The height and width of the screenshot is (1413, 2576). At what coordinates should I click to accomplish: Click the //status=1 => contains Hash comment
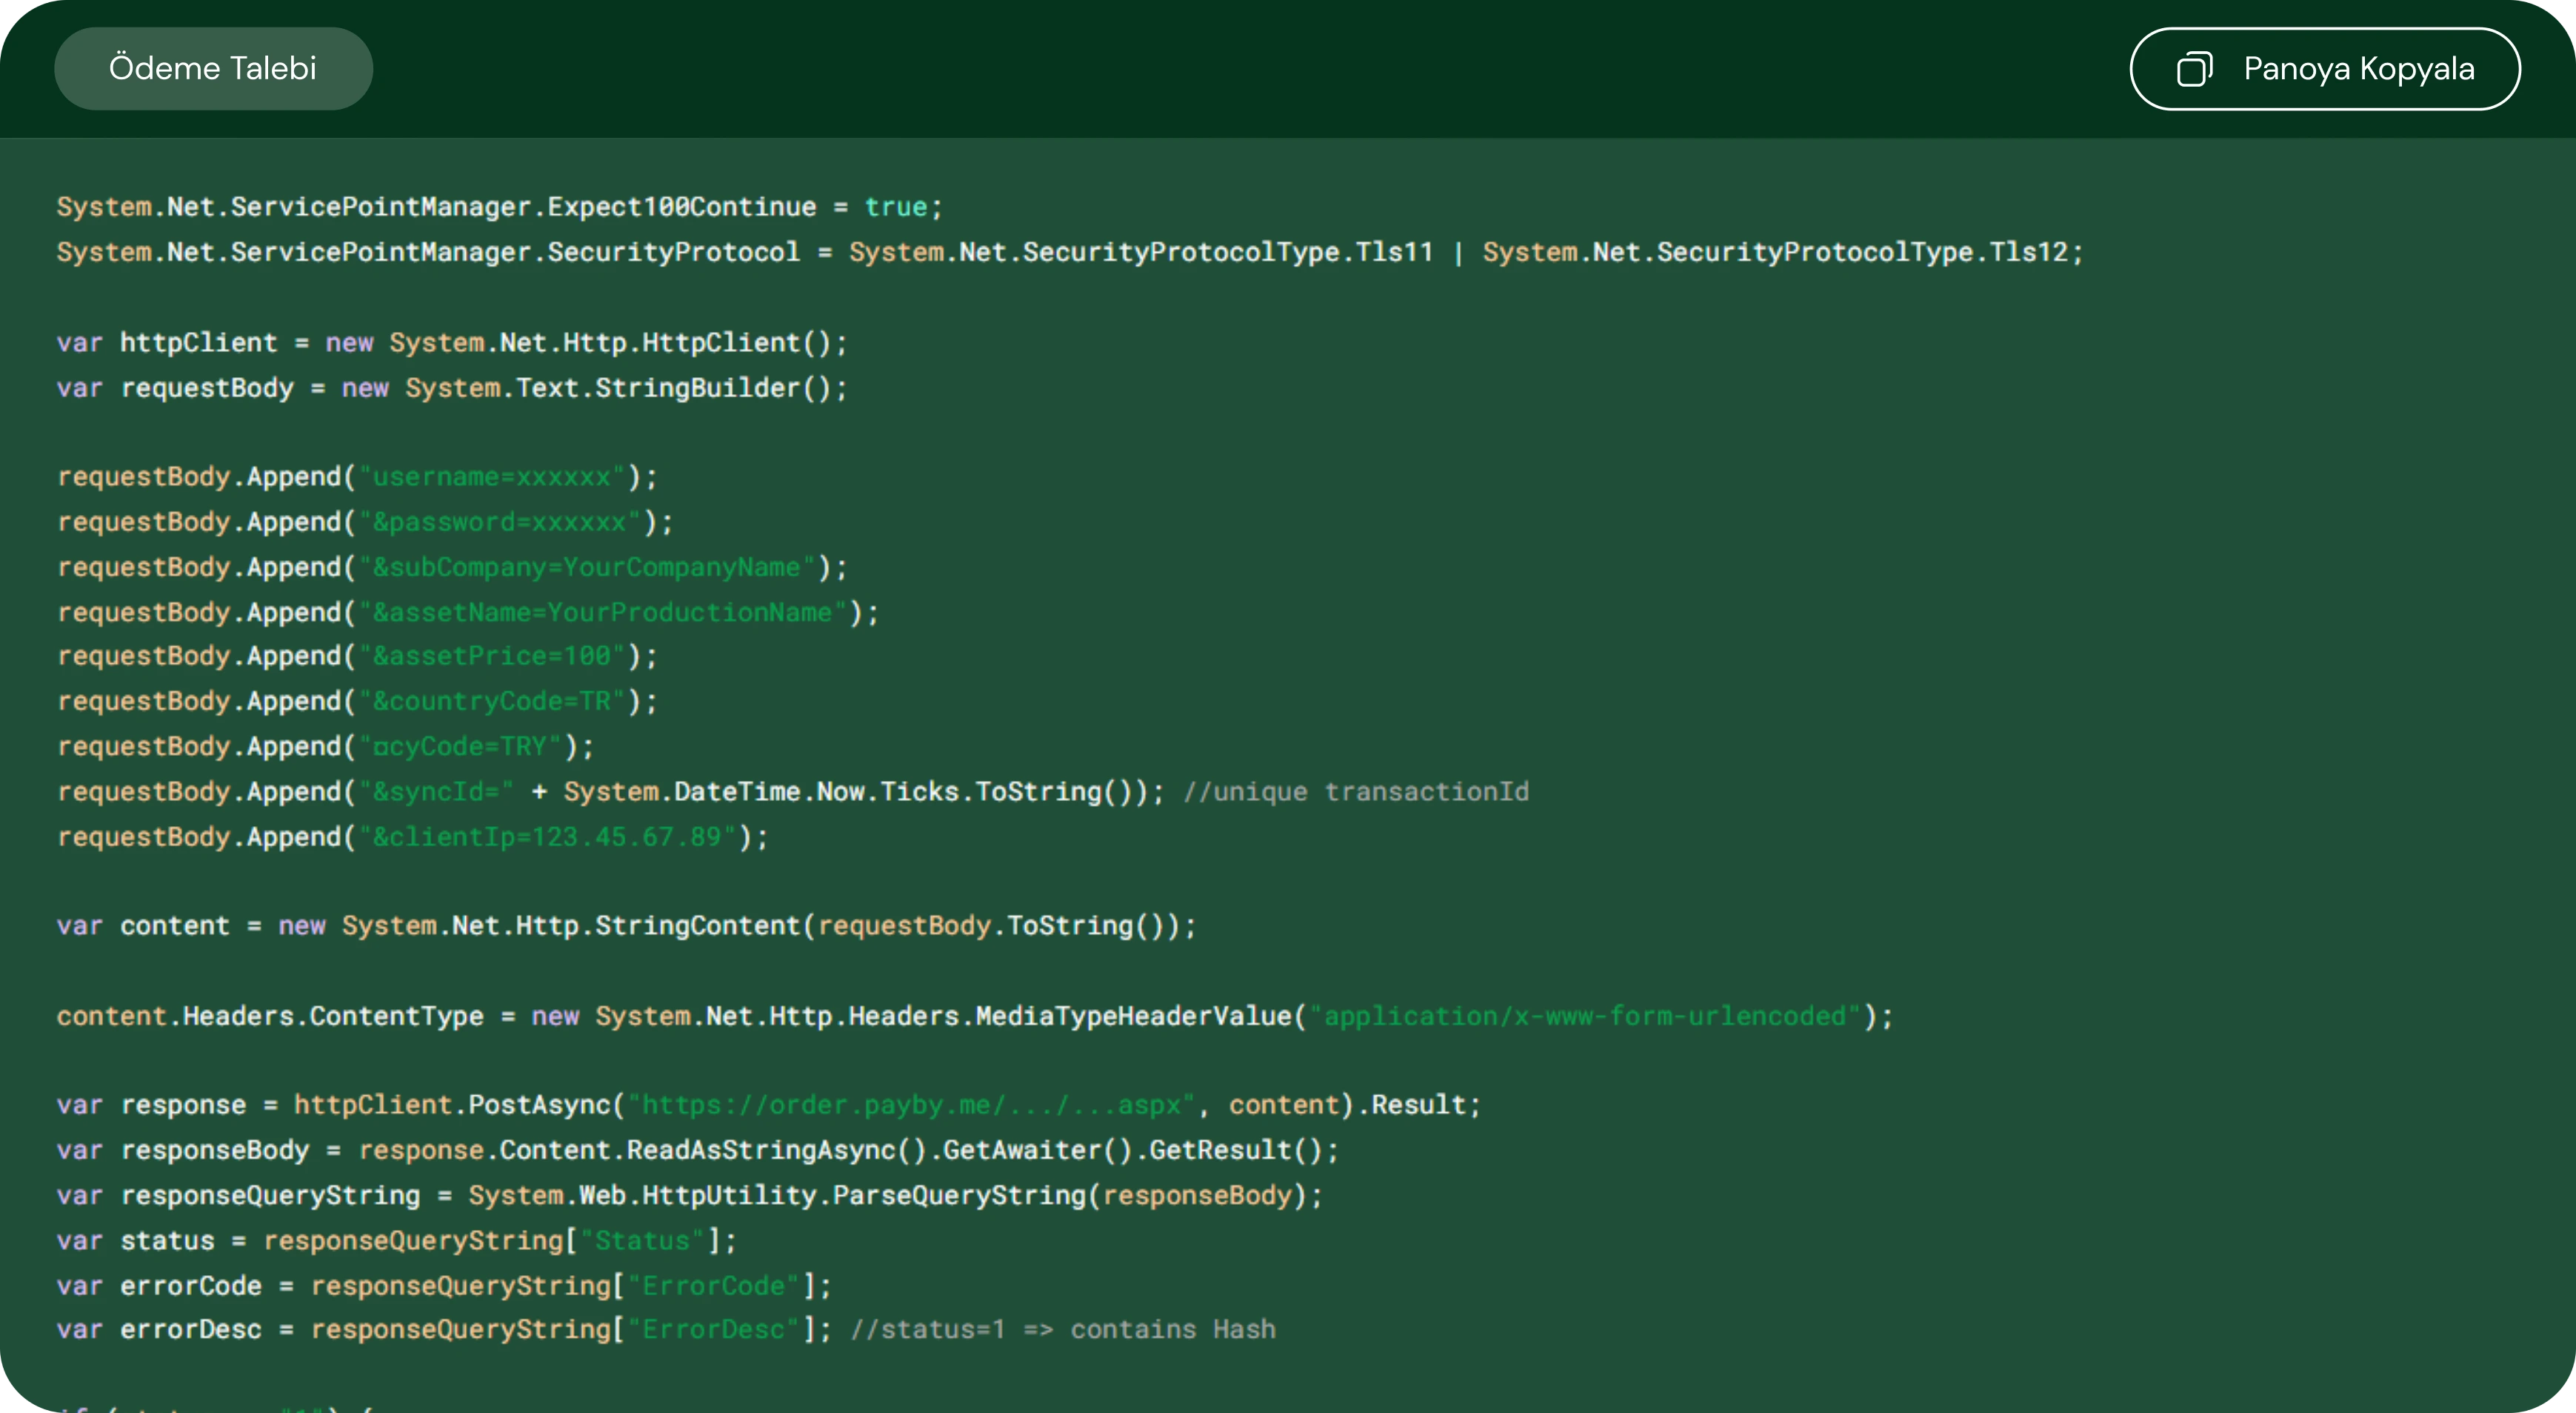(1063, 1330)
